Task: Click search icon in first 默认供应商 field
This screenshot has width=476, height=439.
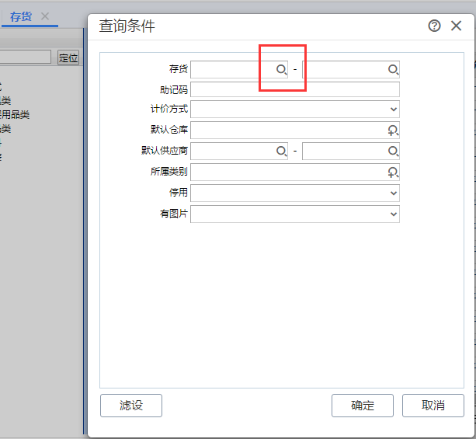Action: pyautogui.click(x=282, y=151)
